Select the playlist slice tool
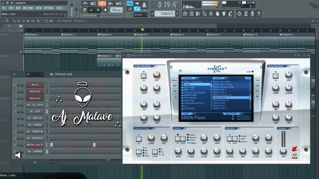Viewport: 319px width, 179px height. point(37,21)
